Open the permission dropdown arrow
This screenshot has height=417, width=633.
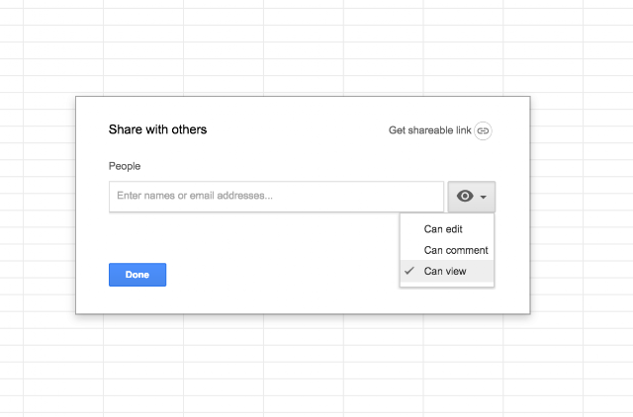[x=484, y=197]
